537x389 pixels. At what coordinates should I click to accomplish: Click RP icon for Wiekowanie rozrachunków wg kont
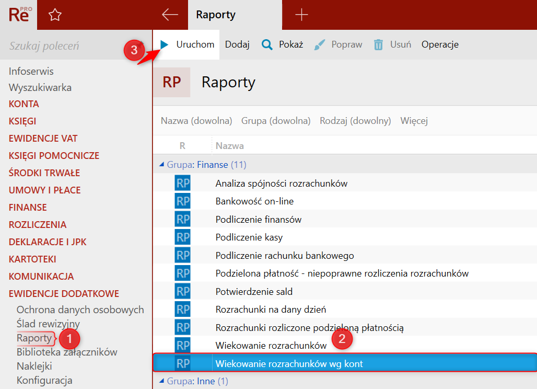[x=182, y=363]
